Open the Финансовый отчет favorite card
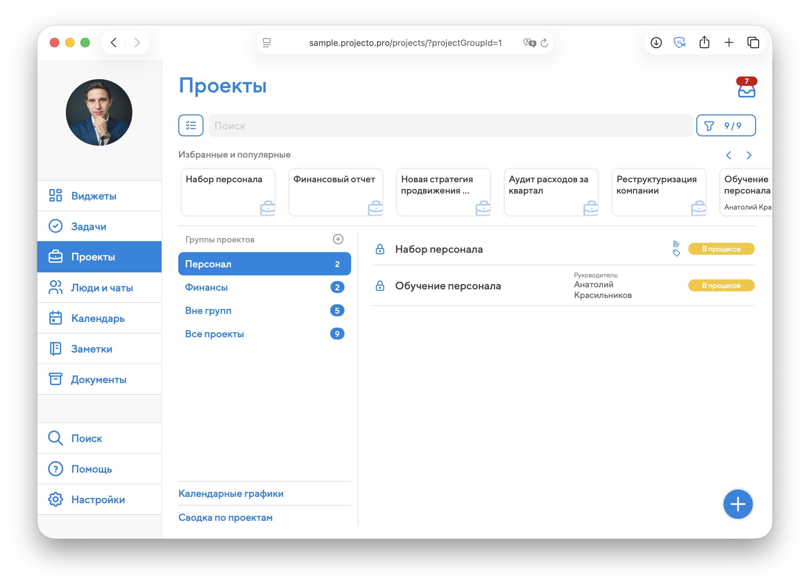Screen dimensions: 810x588 pyautogui.click(x=336, y=192)
